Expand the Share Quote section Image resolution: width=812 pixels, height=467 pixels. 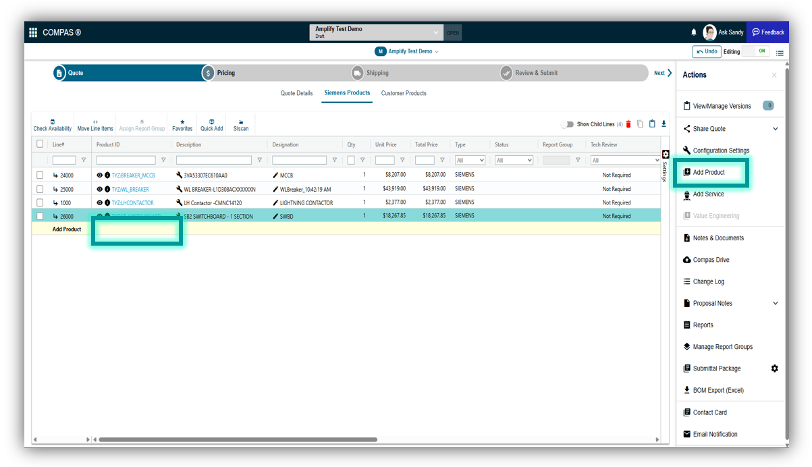(x=776, y=129)
